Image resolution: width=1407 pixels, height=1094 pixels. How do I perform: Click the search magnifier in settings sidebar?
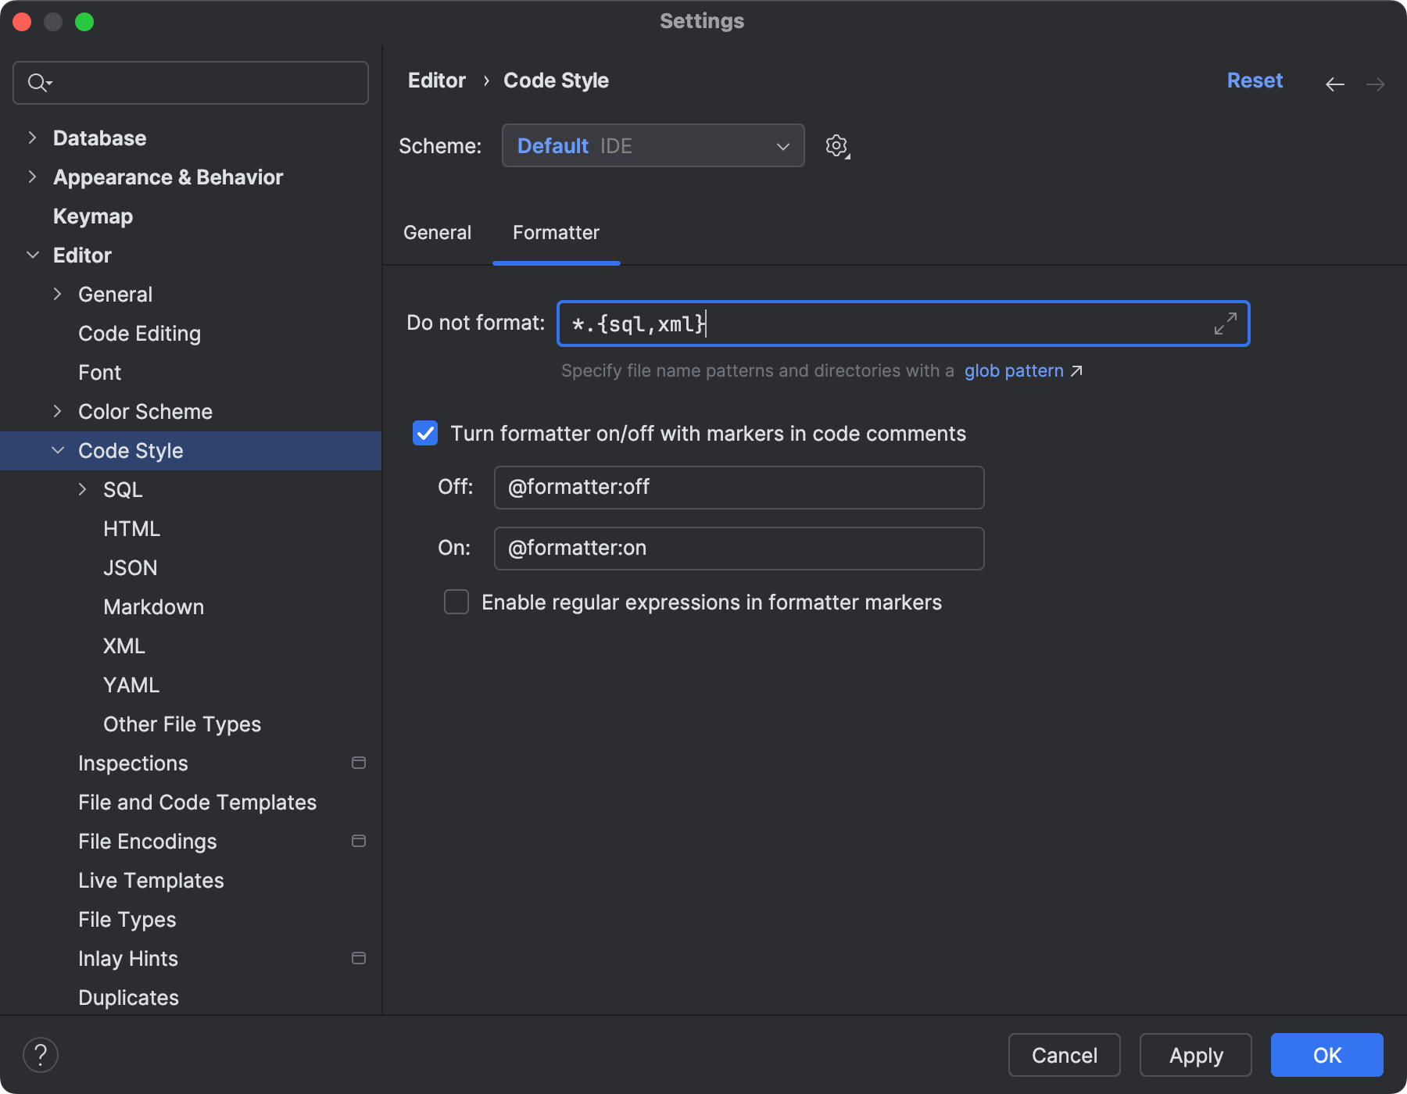pyautogui.click(x=38, y=82)
